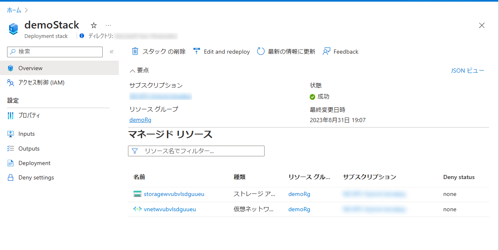
Task: Click the magnifier icon in search box
Action: point(13,52)
